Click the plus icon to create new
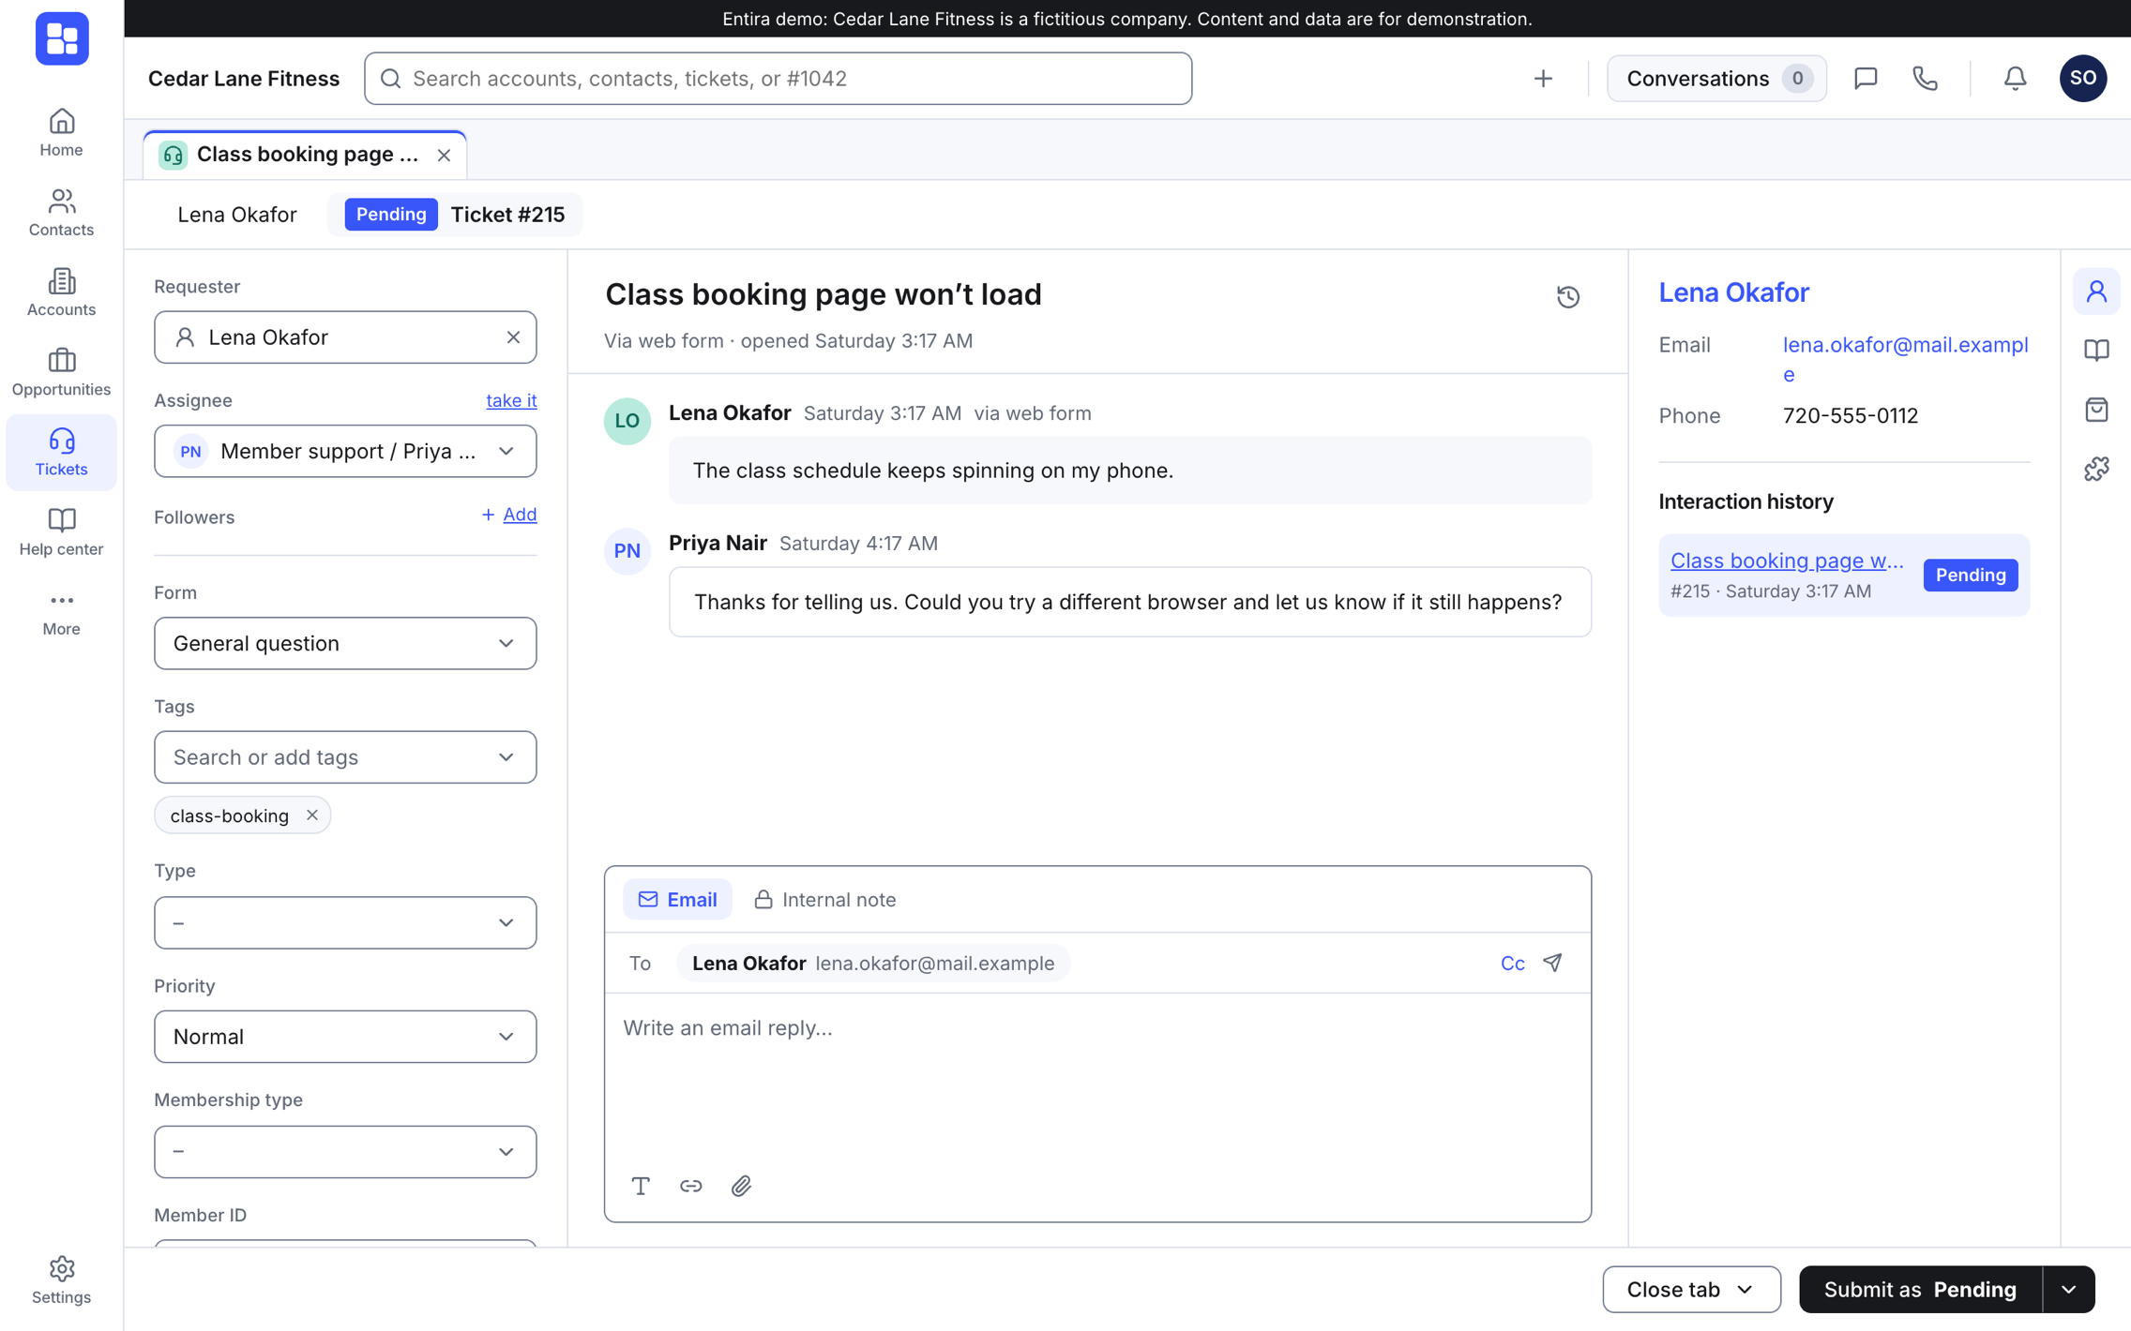The height and width of the screenshot is (1331, 2131). (x=1543, y=79)
